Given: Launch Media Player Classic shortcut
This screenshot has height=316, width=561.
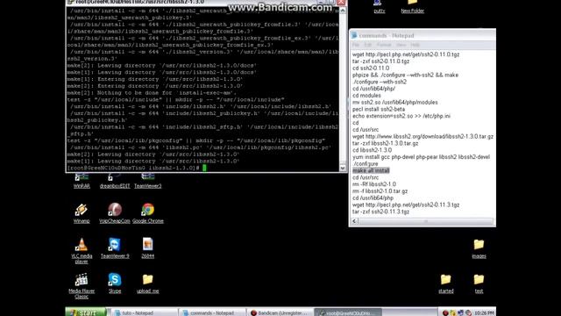Looking at the screenshot, I should point(82,285).
